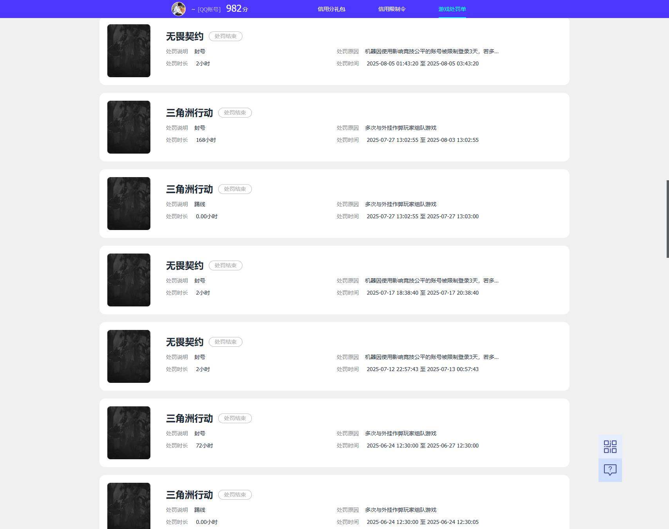
Task: Click game thumbnail of 2025-07-12 无畏契约 card
Action: click(129, 356)
